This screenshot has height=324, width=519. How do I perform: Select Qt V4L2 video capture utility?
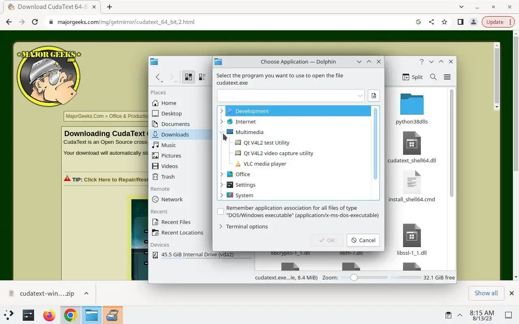click(278, 153)
